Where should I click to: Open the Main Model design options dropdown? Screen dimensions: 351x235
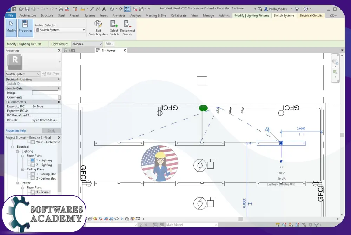(x=191, y=225)
